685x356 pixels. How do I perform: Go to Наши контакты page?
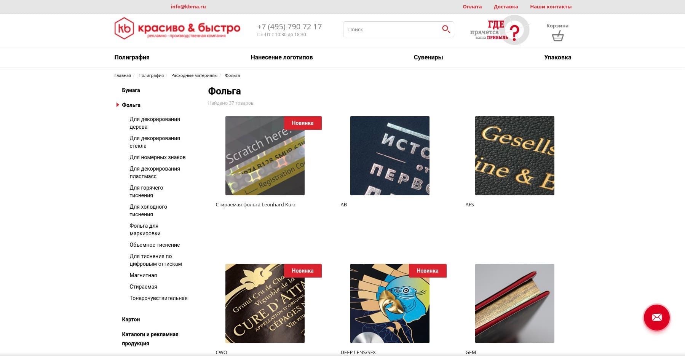click(x=551, y=6)
